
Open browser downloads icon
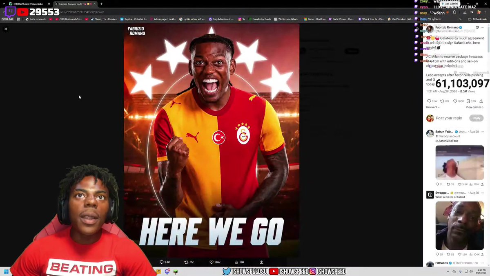coord(465,12)
